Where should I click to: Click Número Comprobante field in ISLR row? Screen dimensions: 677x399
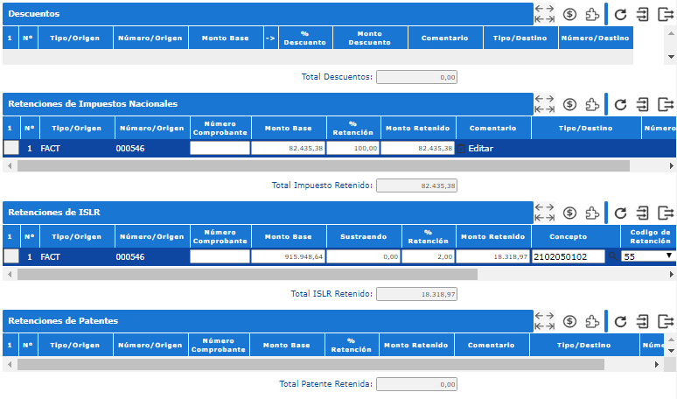220,256
